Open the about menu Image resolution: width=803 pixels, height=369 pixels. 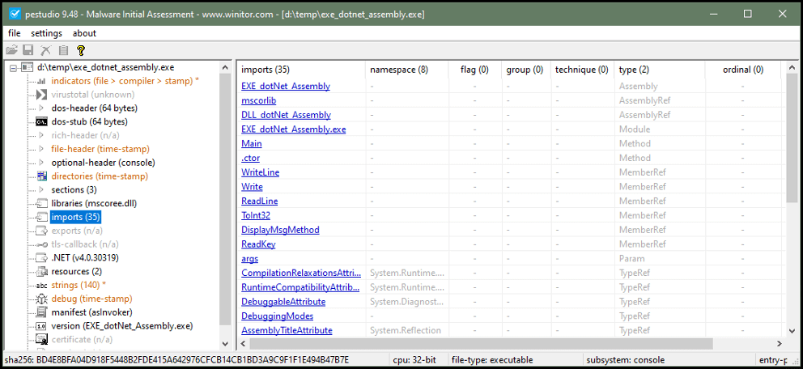pos(84,33)
